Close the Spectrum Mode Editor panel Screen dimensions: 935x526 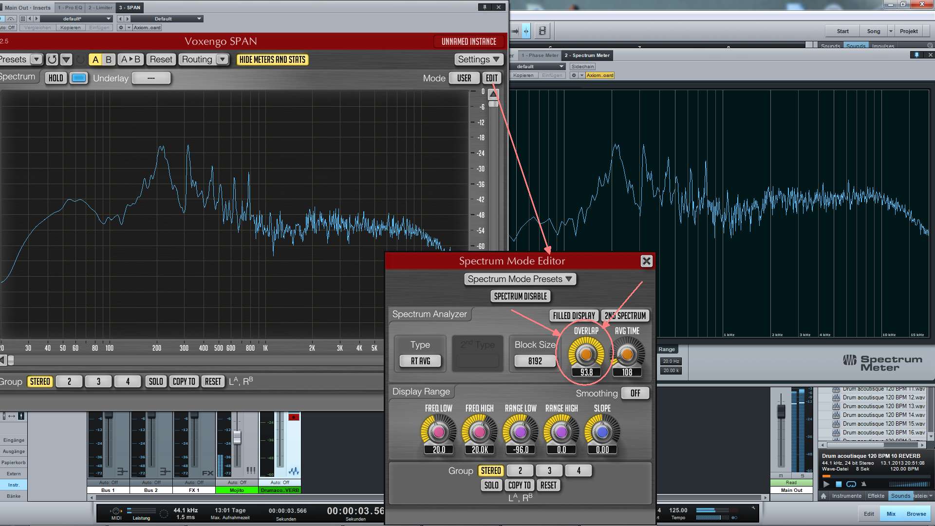tap(646, 261)
